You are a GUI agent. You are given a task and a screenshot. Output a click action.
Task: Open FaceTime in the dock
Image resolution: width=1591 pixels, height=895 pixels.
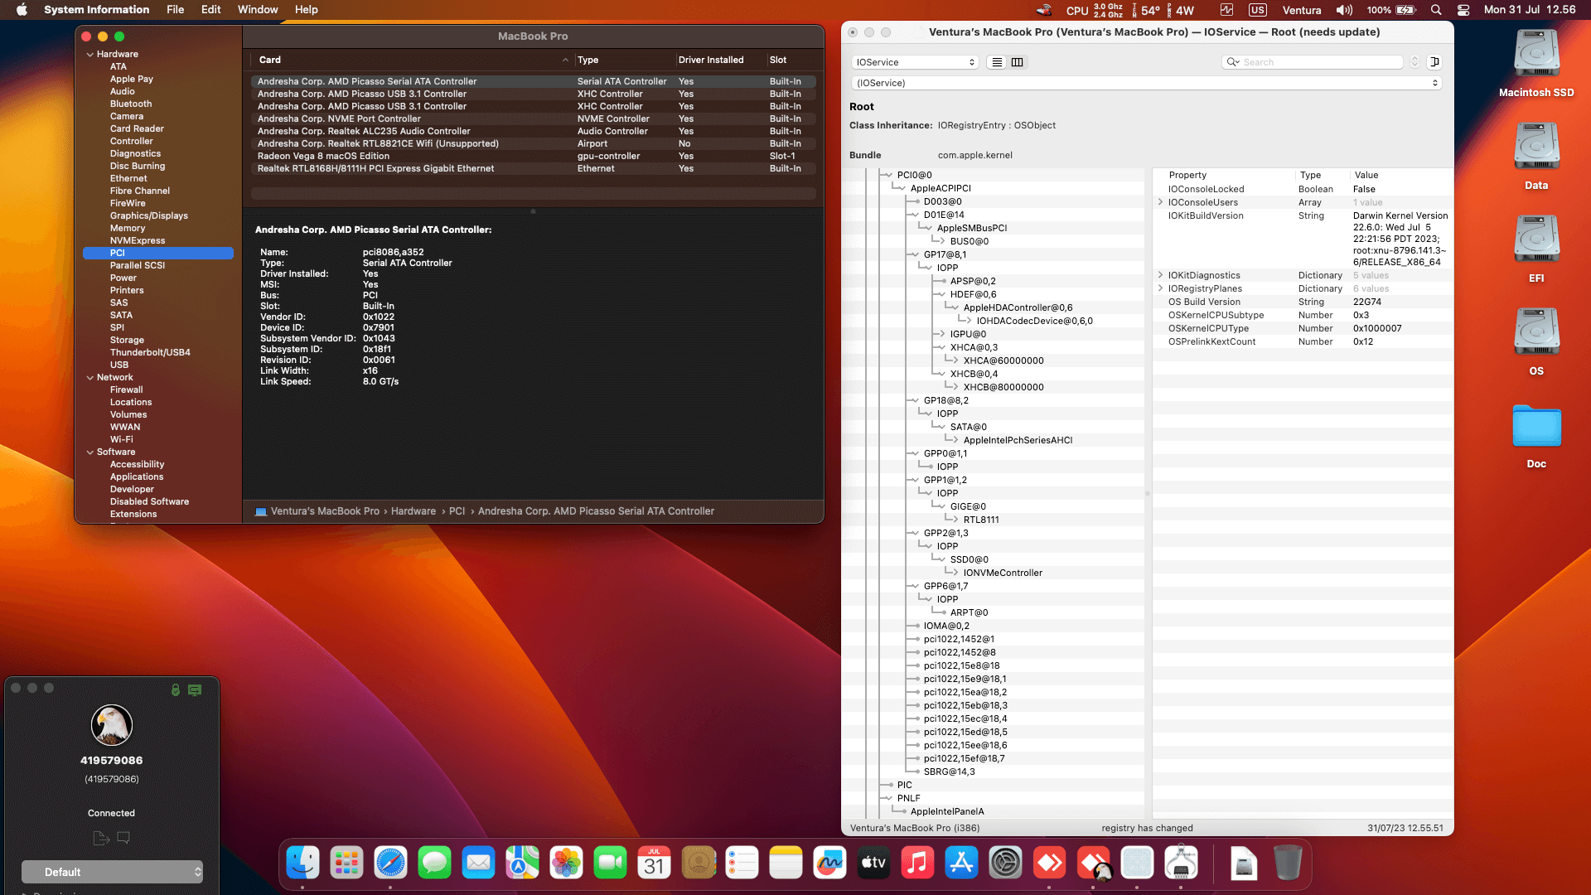click(x=610, y=864)
